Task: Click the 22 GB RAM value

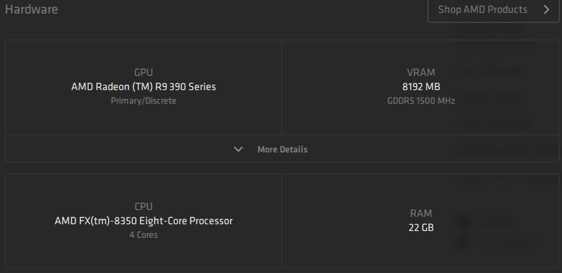Action: [x=421, y=228]
